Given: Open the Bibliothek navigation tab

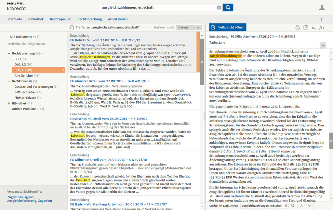Looking at the screenshot, I should coord(36,19).
